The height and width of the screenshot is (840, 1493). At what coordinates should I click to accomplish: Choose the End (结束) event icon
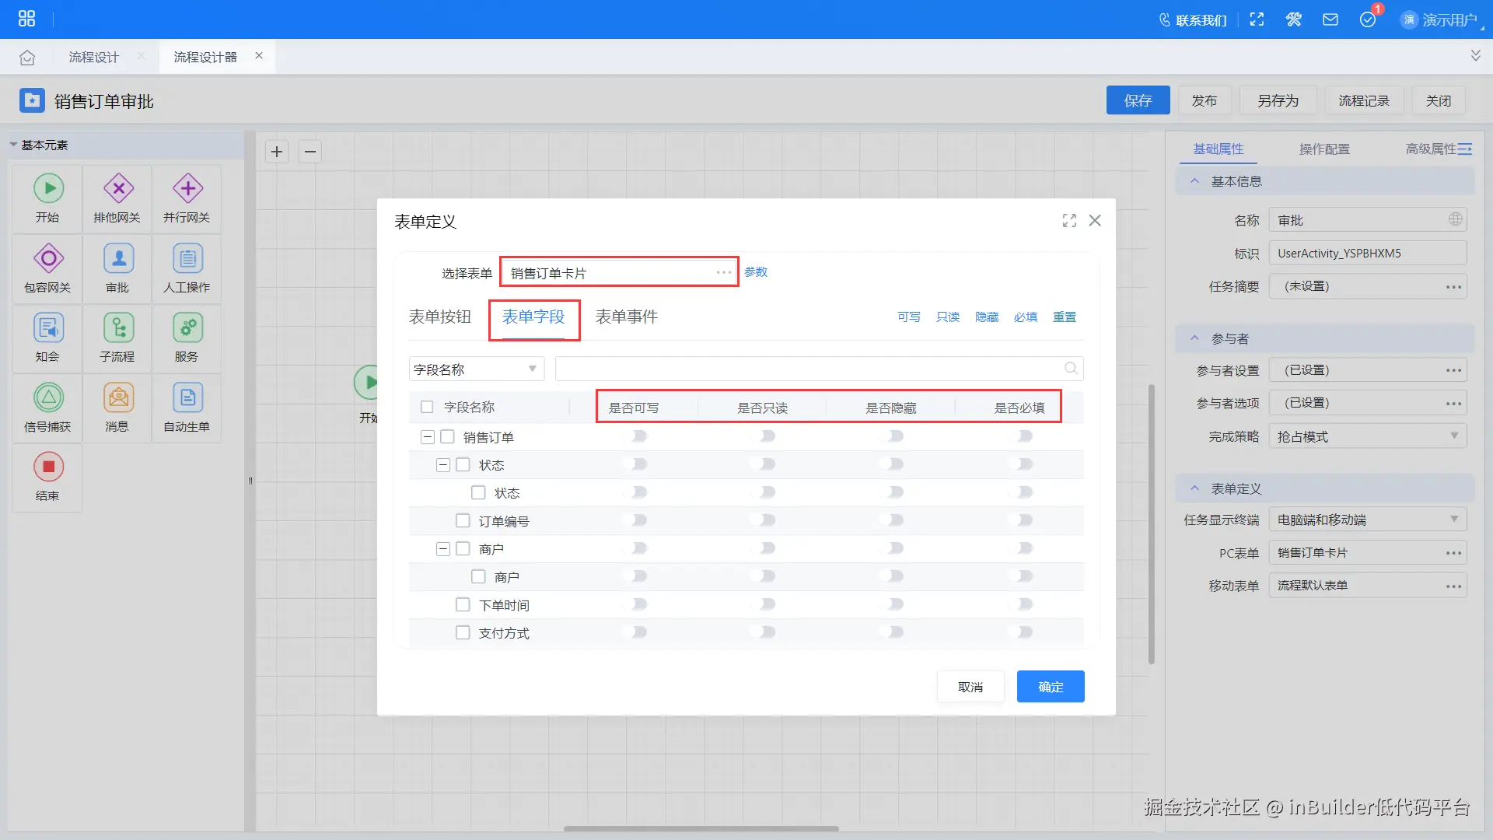point(48,467)
